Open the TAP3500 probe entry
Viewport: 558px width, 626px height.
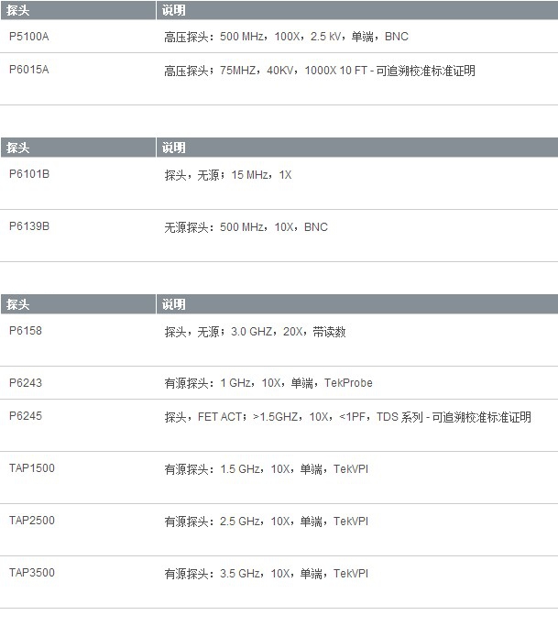coord(32,573)
